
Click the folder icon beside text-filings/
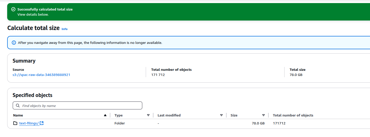[15, 123]
